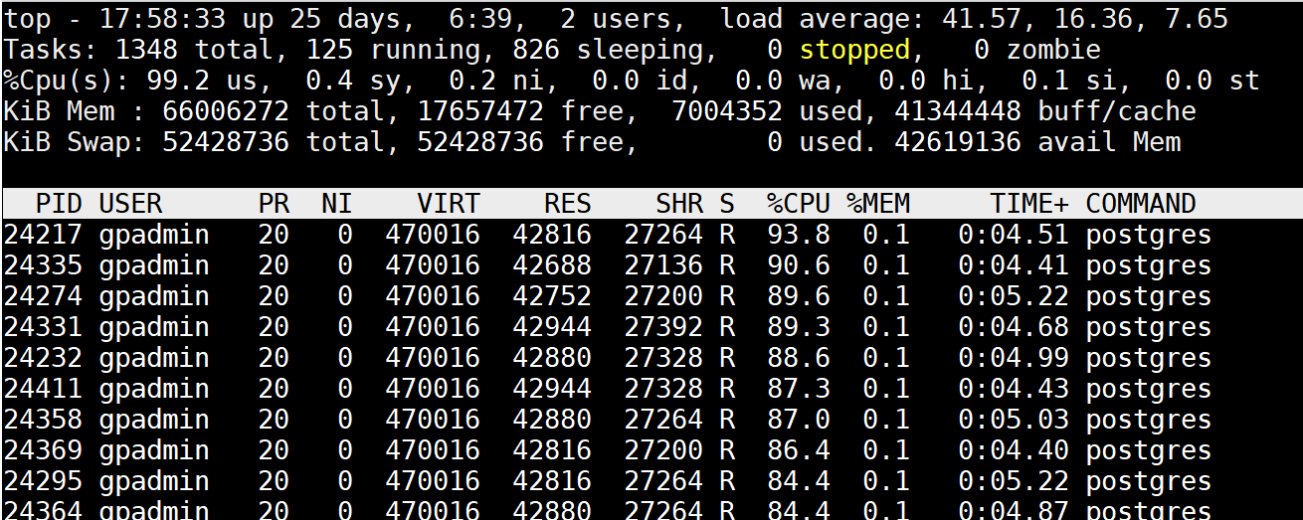Image resolution: width=1303 pixels, height=520 pixels.
Task: Click the '2 users' text
Action: tap(616, 19)
